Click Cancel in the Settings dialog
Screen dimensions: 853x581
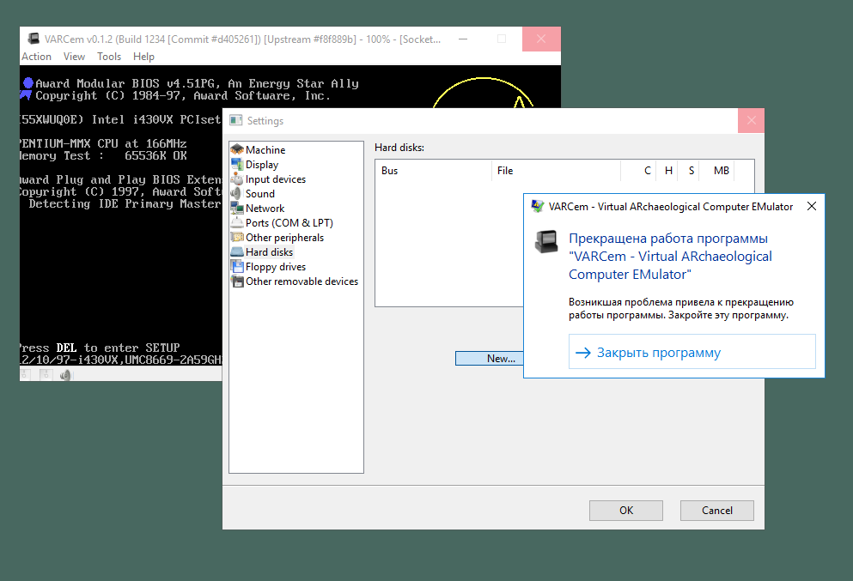(x=717, y=511)
